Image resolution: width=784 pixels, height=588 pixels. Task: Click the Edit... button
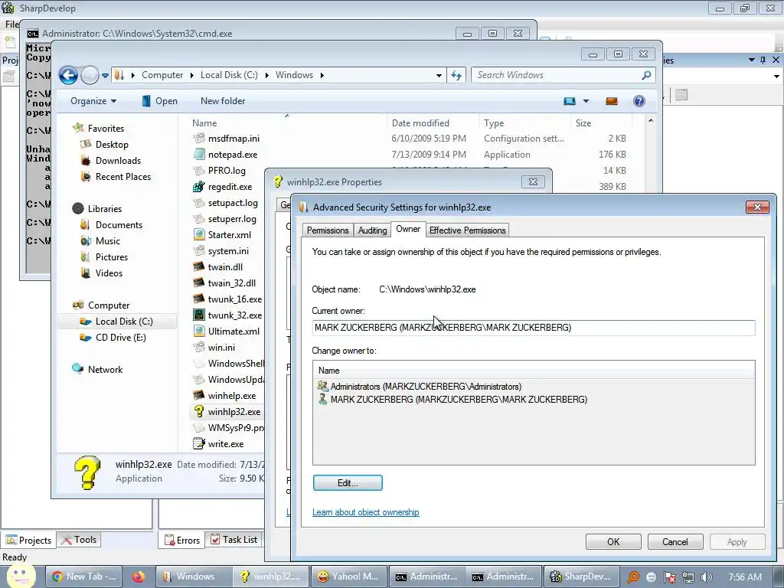(348, 483)
